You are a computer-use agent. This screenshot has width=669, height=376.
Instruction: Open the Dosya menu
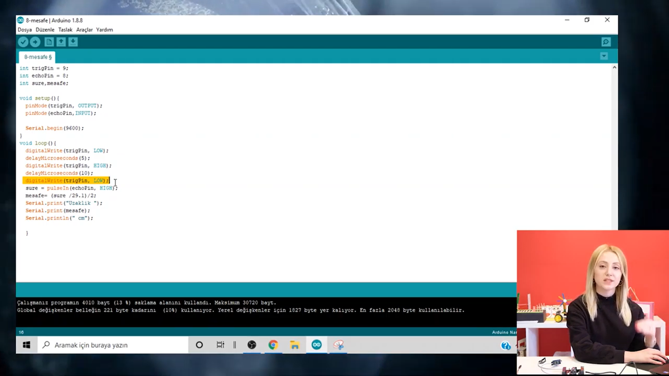coord(25,30)
